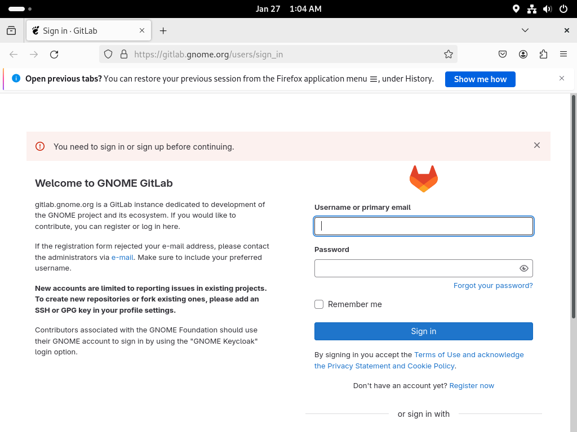
Task: Click the Welcome to GNOME GitLab heading
Action: (104, 183)
